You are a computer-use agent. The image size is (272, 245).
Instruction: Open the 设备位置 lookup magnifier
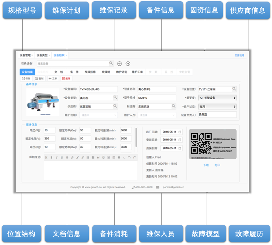[234, 89]
